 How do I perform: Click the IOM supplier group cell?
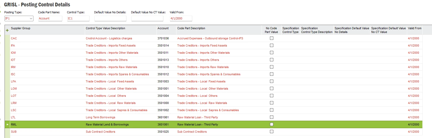(x=13, y=53)
